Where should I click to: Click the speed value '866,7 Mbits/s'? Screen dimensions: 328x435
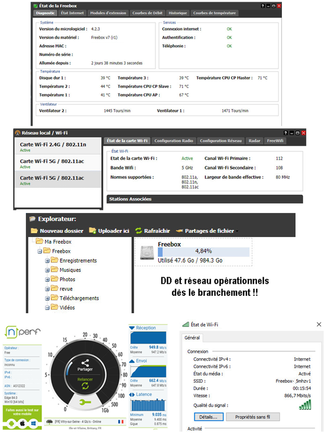pos(298,396)
